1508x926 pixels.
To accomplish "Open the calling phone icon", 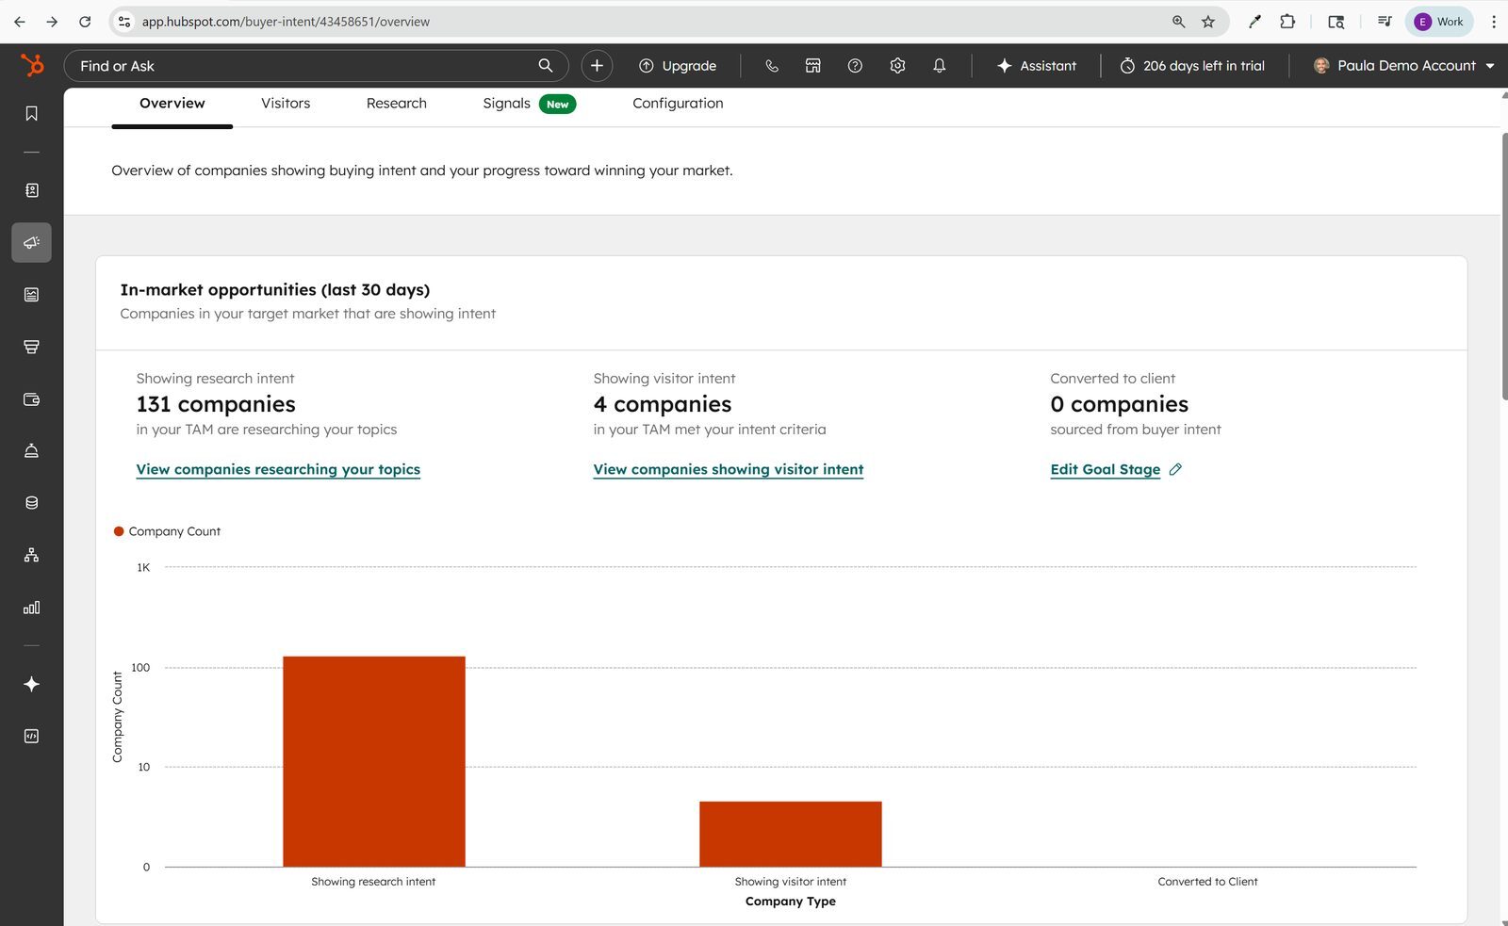I will tap(771, 65).
